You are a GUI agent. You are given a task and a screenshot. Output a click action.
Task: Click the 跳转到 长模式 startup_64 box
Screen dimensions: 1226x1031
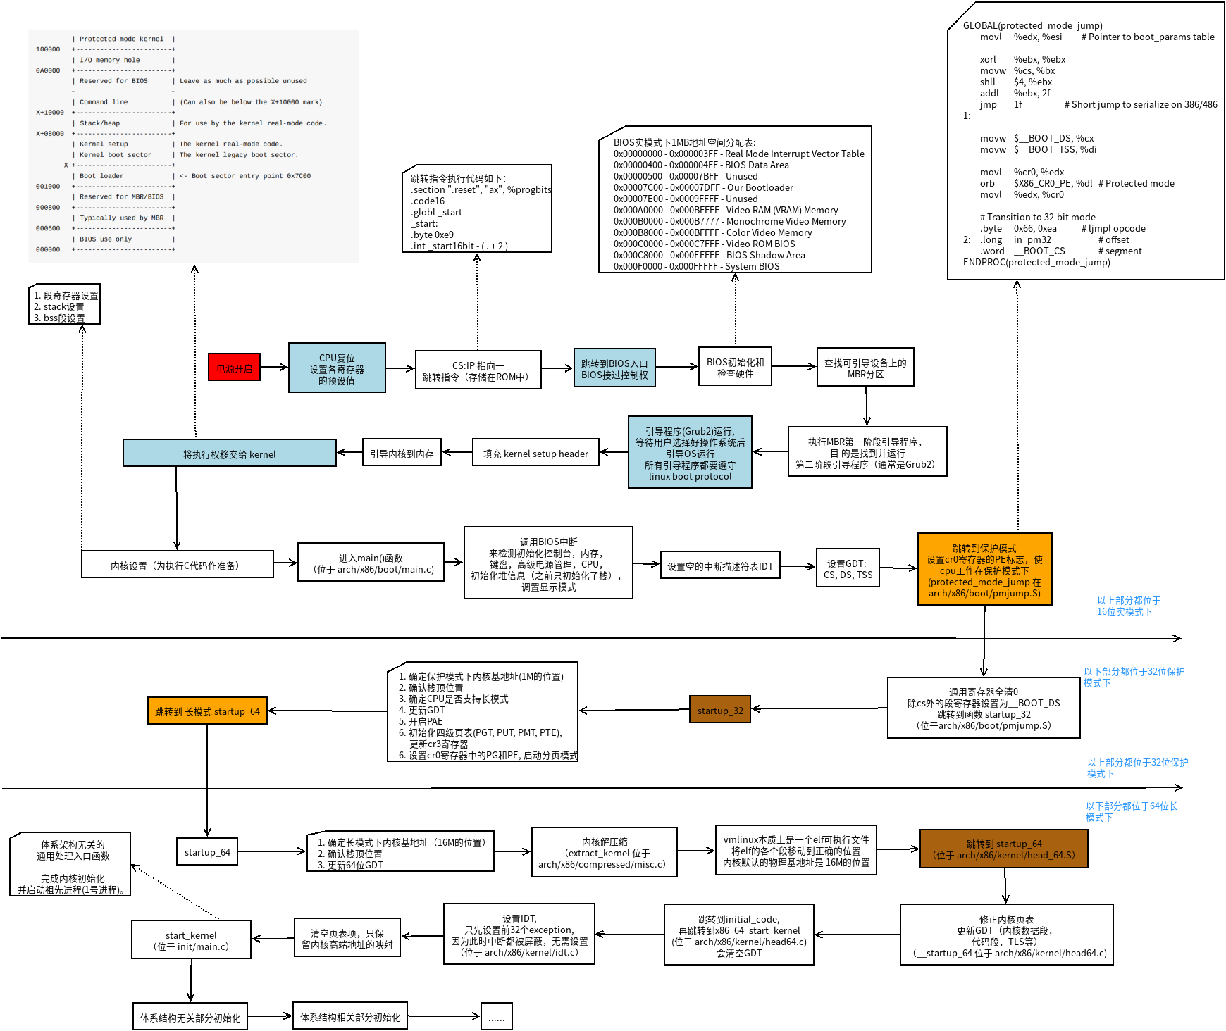(x=207, y=711)
